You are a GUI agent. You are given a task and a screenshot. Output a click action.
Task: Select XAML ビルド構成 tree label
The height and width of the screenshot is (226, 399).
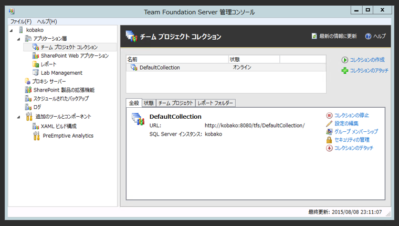[x=58, y=126]
